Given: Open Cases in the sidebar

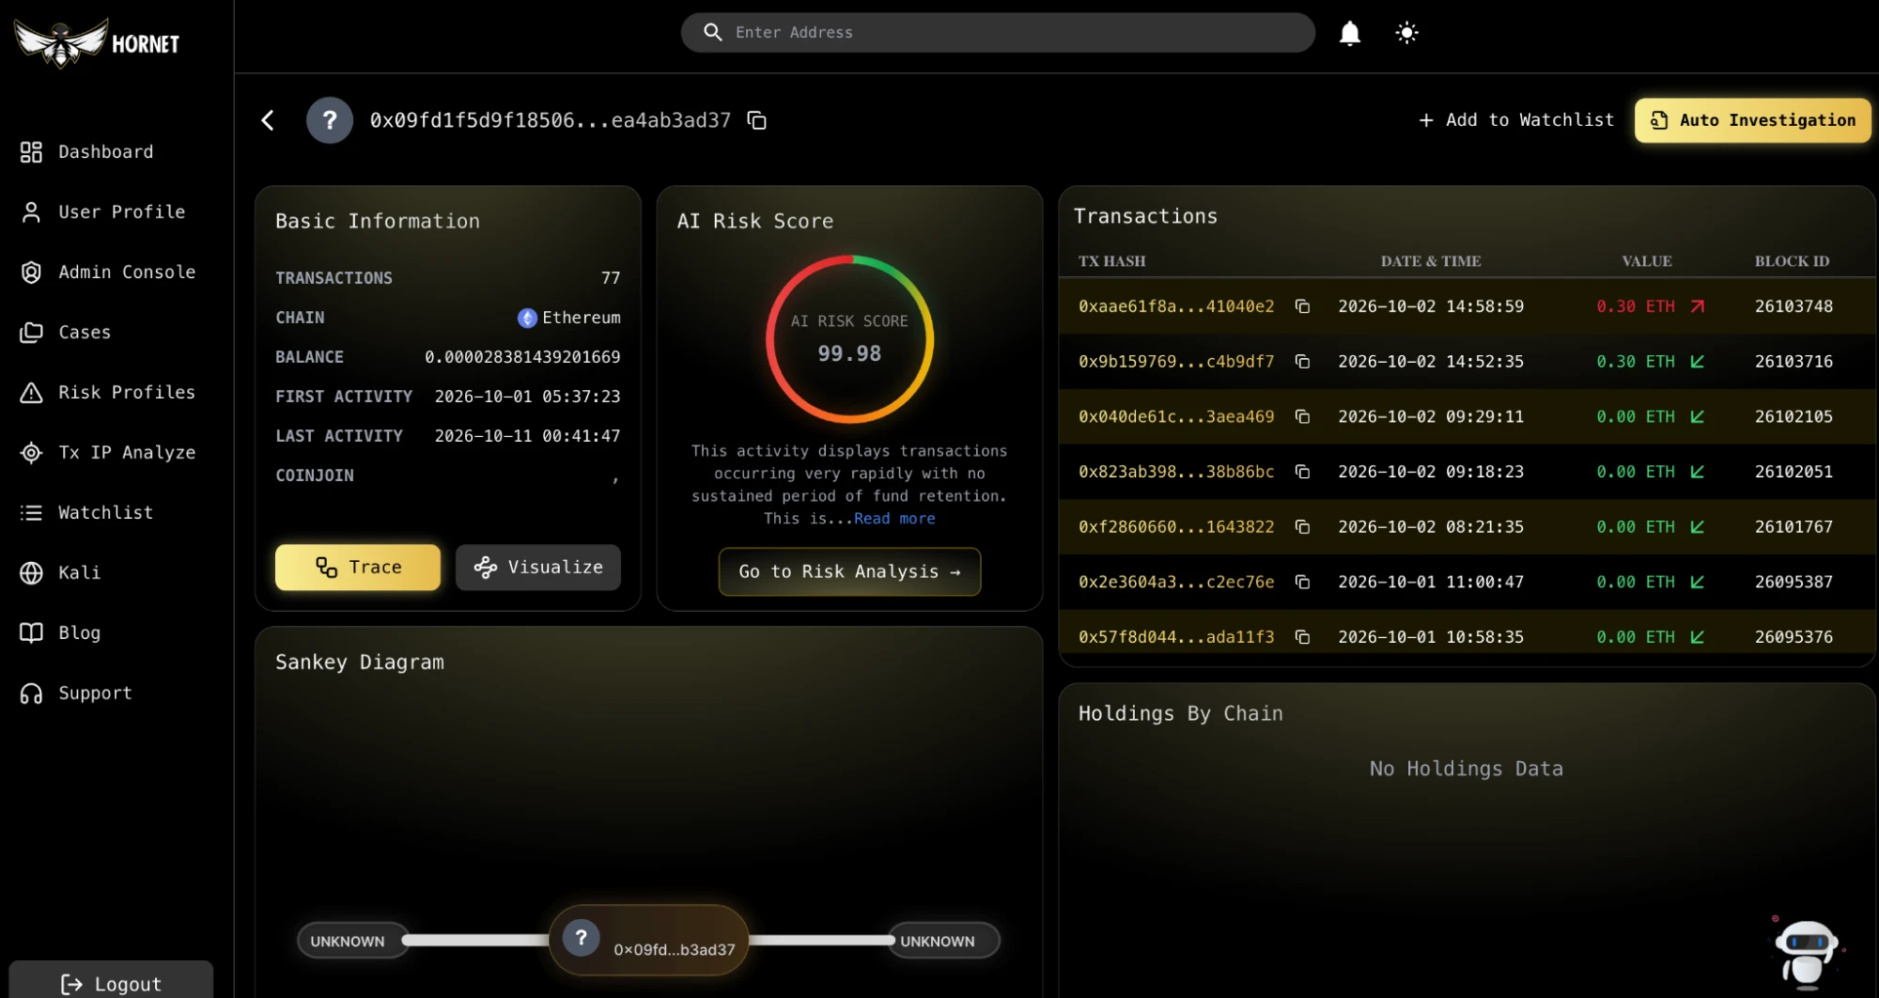Looking at the screenshot, I should (x=66, y=333).
